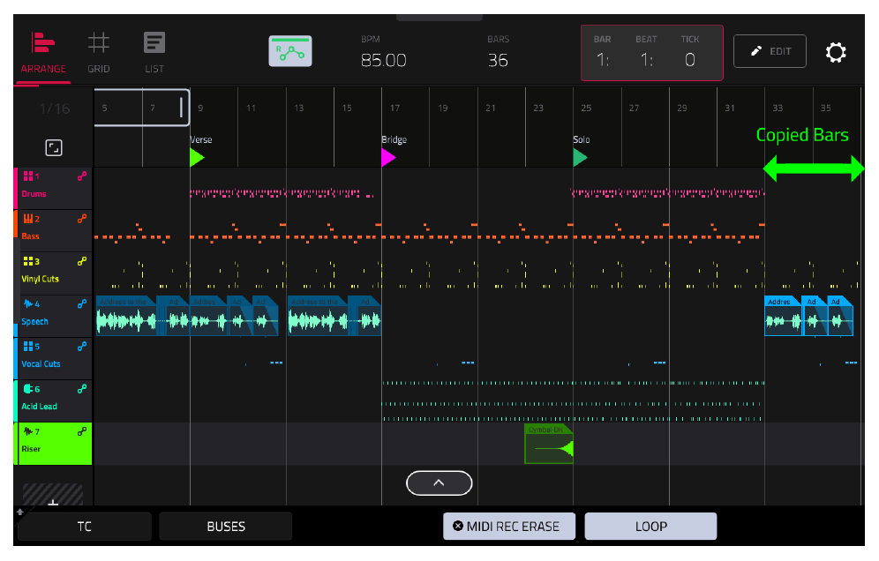Toggle automation icon on Vocal Cuts track
The image size is (879, 561).
82,347
